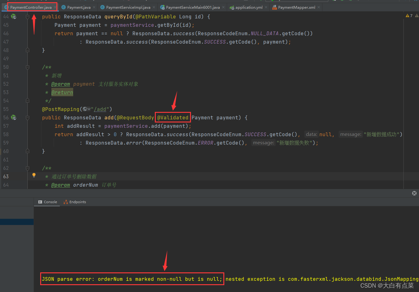This screenshot has height=292, width=419.
Task: Click the @RequestBody annotation
Action: (x=135, y=117)
